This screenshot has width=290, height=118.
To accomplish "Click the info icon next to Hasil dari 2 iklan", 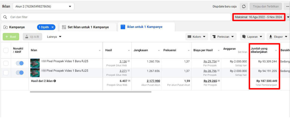I will (55, 81).
